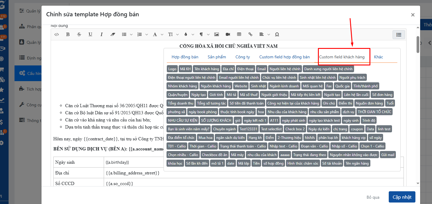This screenshot has height=204, width=432.
Task: Insert the Tên khách hàng field tag
Action: point(207,69)
